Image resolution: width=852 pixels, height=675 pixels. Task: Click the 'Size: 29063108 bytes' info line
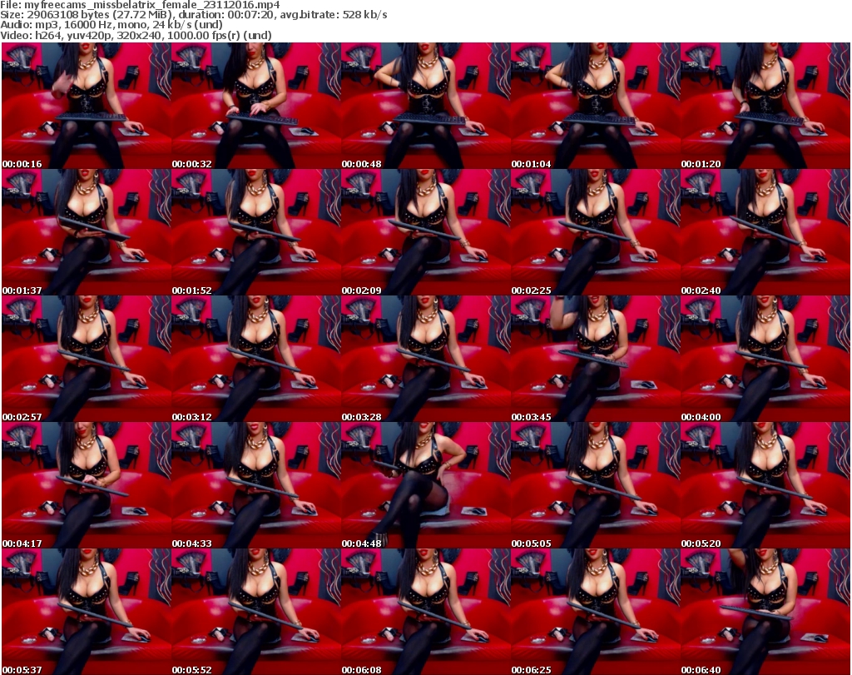pyautogui.click(x=193, y=15)
